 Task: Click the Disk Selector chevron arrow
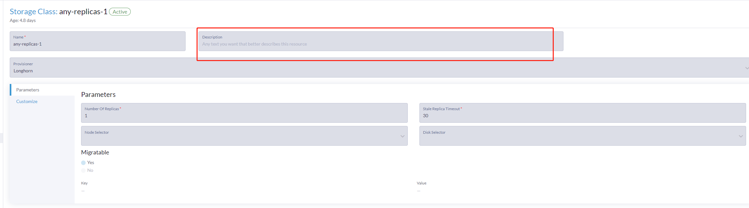(741, 136)
